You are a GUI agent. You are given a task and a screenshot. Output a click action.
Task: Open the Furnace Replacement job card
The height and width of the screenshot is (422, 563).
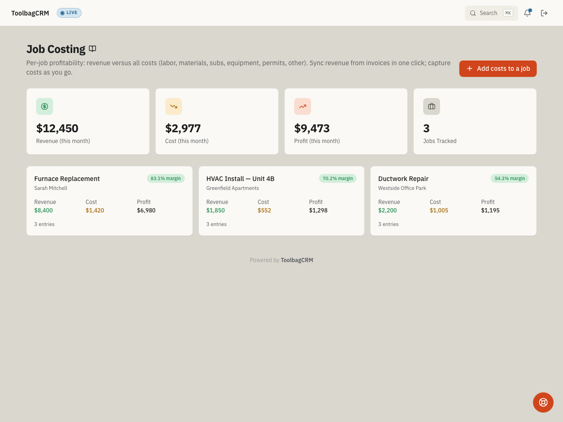pos(109,201)
